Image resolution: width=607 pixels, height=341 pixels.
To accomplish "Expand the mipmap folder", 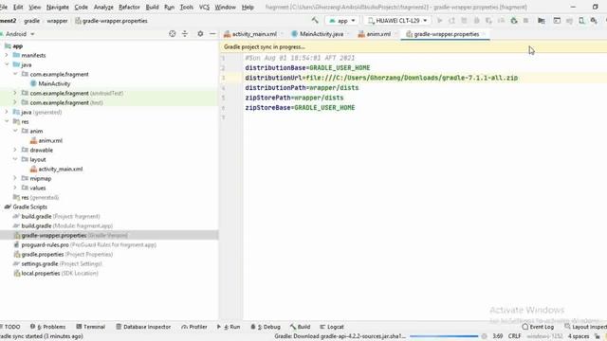I will pos(15,178).
